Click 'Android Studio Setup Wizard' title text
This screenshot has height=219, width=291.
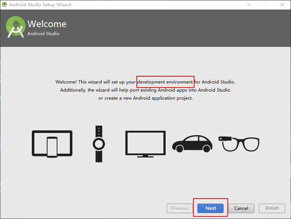pyautogui.click(x=40, y=5)
